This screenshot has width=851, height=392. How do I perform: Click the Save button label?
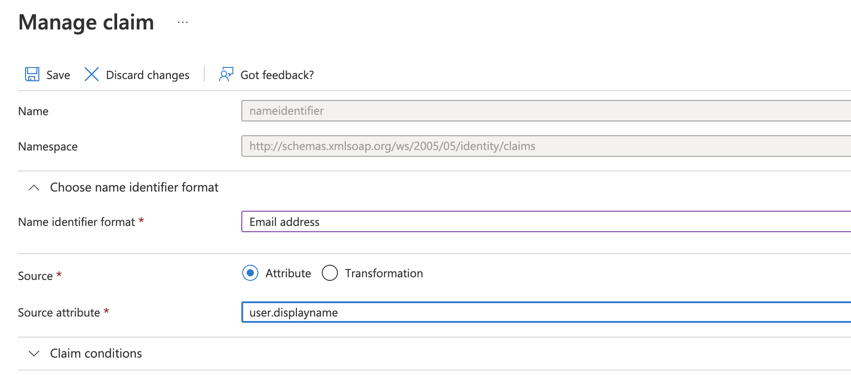[58, 75]
